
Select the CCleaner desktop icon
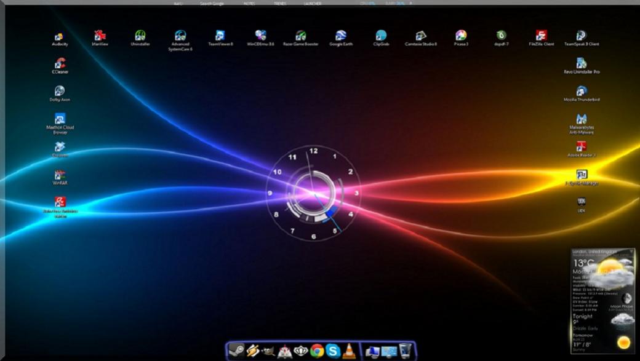(x=60, y=64)
